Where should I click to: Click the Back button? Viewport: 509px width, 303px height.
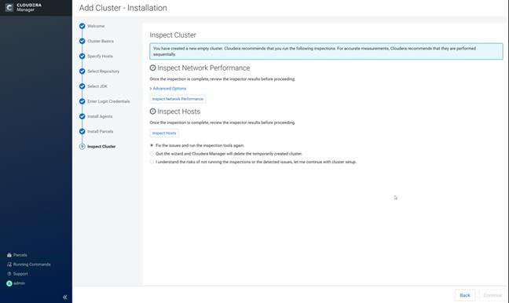coord(465,295)
